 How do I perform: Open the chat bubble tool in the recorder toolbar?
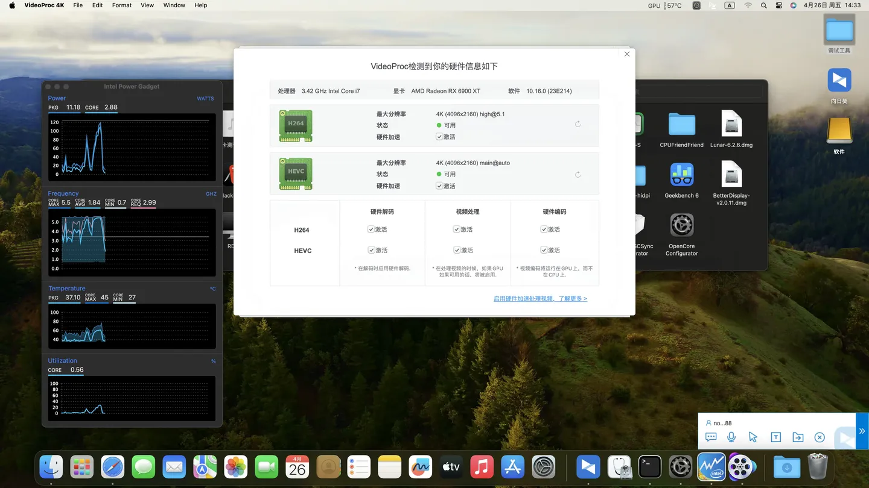(711, 437)
